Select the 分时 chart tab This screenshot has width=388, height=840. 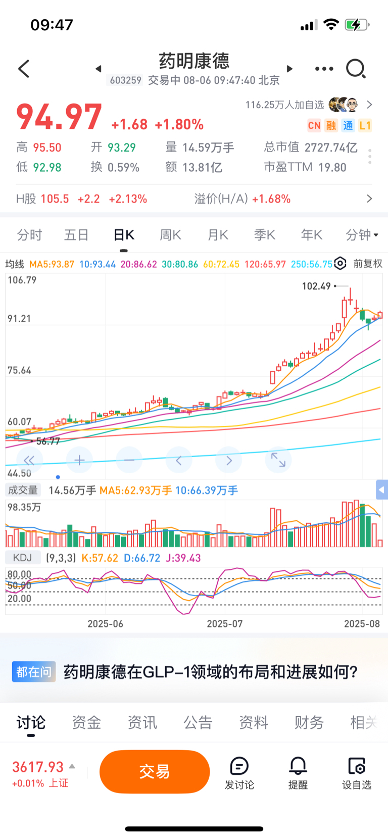tap(29, 235)
